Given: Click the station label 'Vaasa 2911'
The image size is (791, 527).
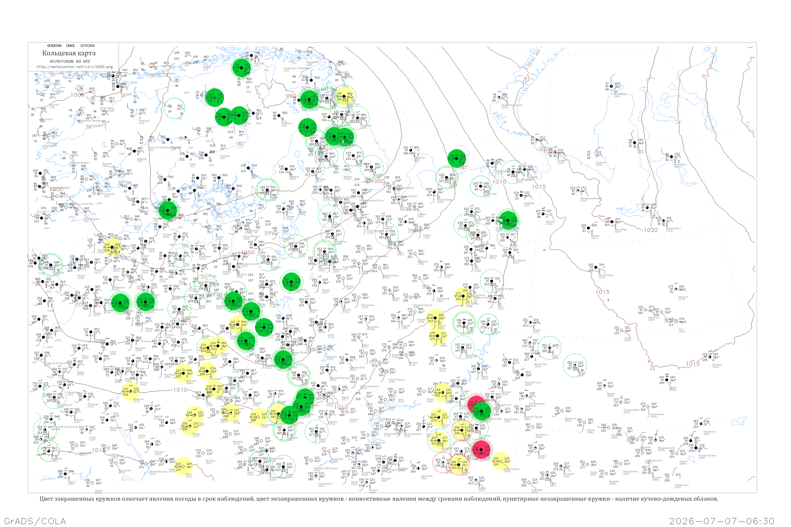Looking at the screenshot, I should (x=192, y=165).
